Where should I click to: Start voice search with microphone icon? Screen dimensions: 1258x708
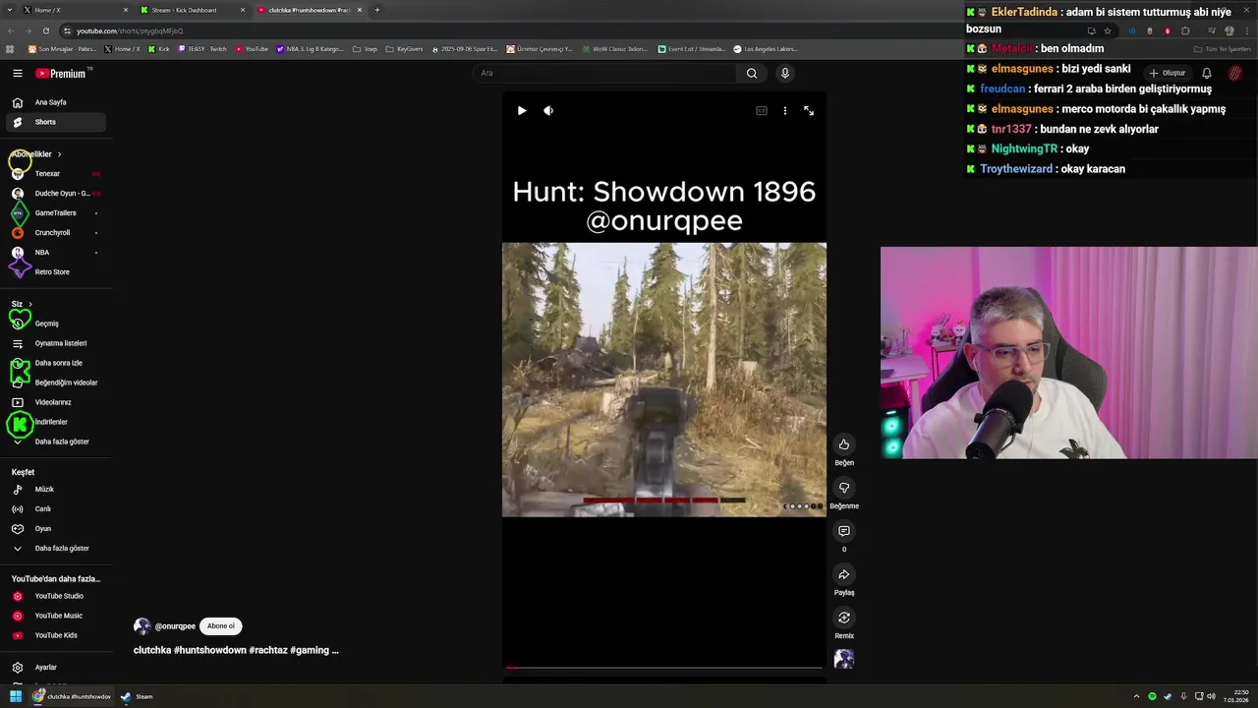[784, 73]
